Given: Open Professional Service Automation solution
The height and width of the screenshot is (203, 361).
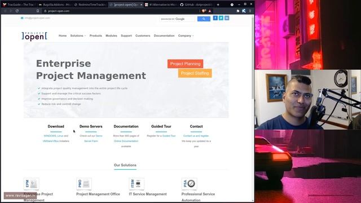Looking at the screenshot, I should tap(198, 197).
